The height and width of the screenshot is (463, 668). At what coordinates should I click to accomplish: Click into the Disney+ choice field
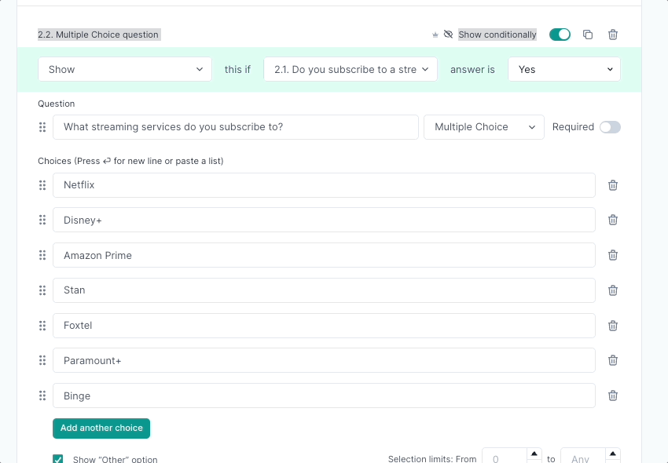[324, 220]
